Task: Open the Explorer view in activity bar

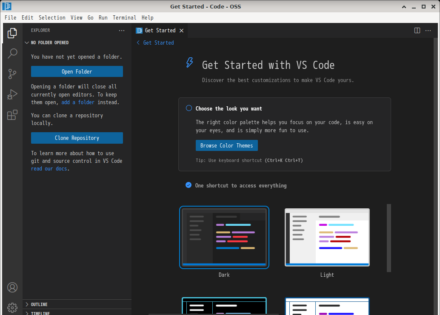Action: (x=12, y=33)
